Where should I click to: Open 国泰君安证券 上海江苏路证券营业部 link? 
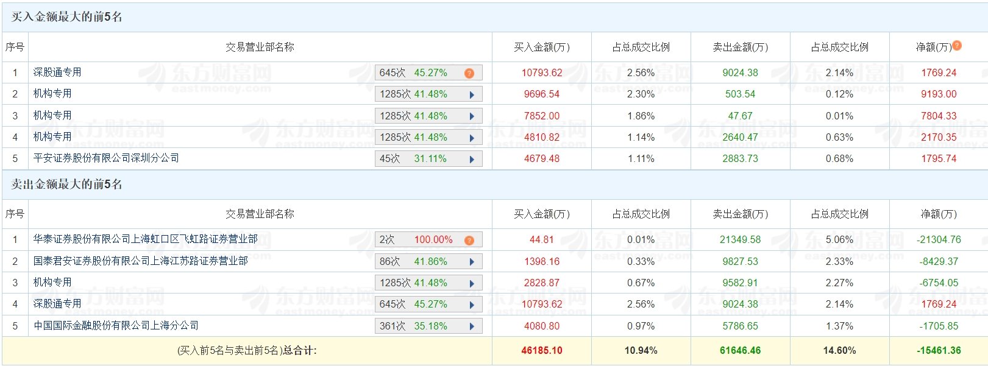pos(140,261)
